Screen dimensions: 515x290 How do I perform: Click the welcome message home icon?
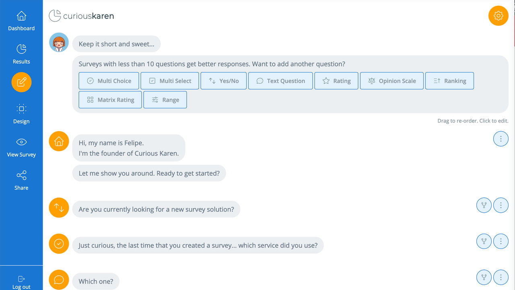[59, 141]
